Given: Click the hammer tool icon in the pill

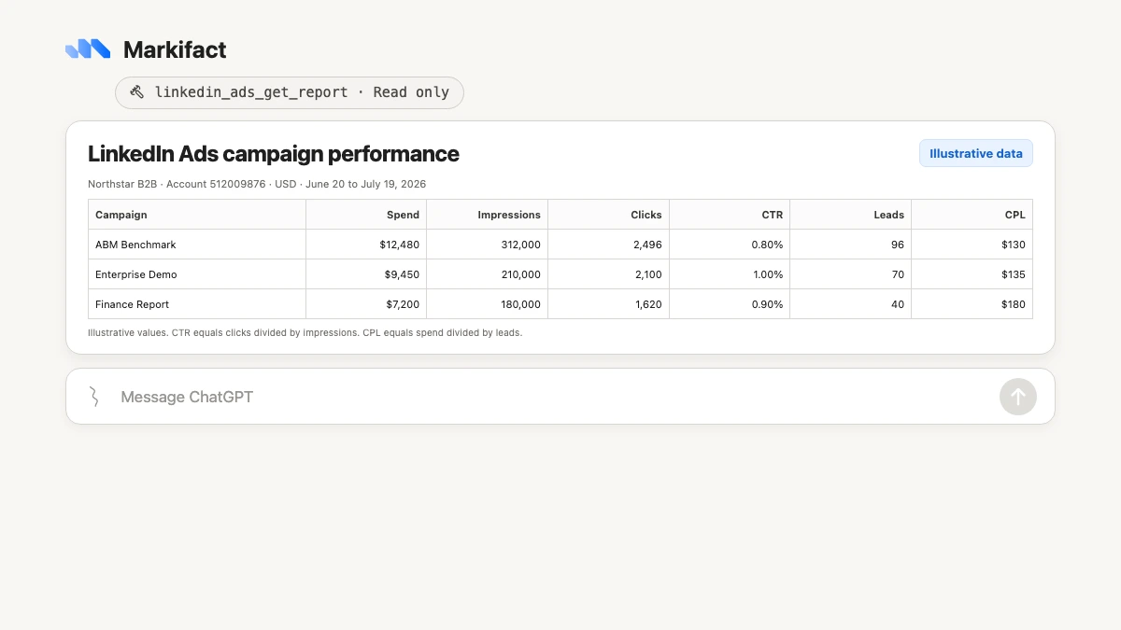Looking at the screenshot, I should coord(136,92).
